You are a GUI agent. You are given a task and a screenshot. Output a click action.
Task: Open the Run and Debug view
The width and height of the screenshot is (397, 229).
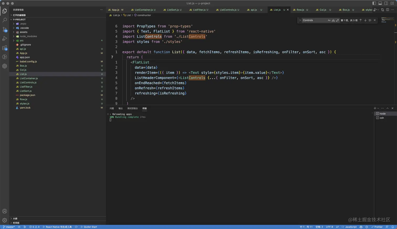click(x=4, y=39)
